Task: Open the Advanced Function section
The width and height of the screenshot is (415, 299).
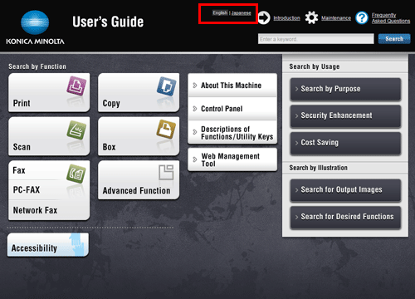Action: pyautogui.click(x=139, y=180)
